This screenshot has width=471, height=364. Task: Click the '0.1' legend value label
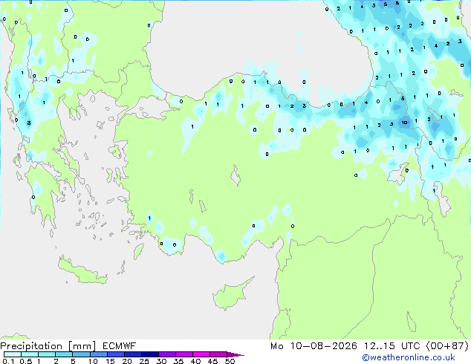[8, 361]
